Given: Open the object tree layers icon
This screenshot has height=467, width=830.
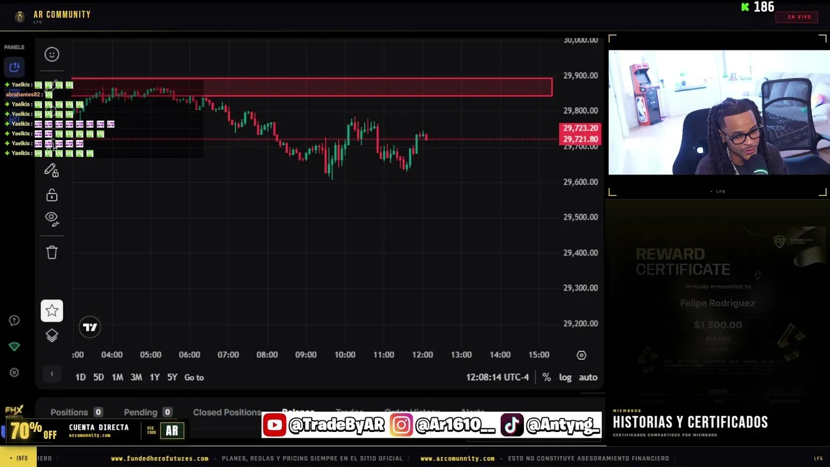Looking at the screenshot, I should tap(52, 335).
